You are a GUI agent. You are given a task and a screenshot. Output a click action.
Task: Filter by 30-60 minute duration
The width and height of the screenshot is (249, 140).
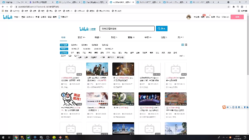98,49
